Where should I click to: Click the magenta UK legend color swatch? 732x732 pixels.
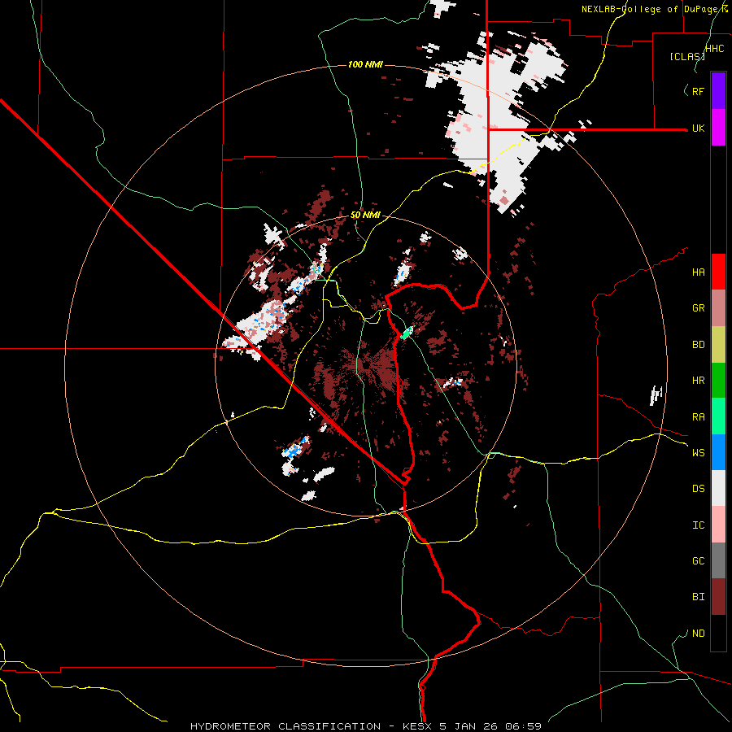coord(718,128)
